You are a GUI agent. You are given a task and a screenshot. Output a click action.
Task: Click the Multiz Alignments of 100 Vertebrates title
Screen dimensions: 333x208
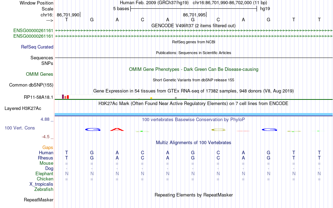[x=193, y=142]
